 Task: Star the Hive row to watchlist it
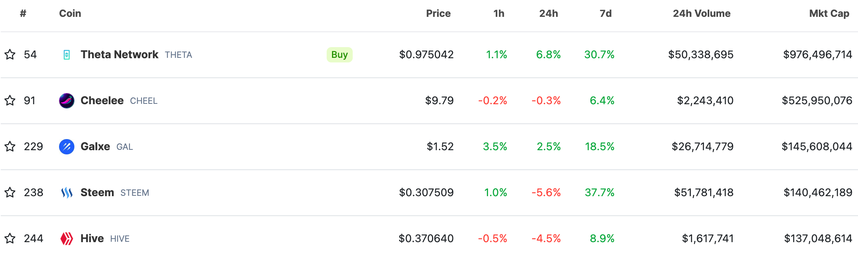point(10,238)
